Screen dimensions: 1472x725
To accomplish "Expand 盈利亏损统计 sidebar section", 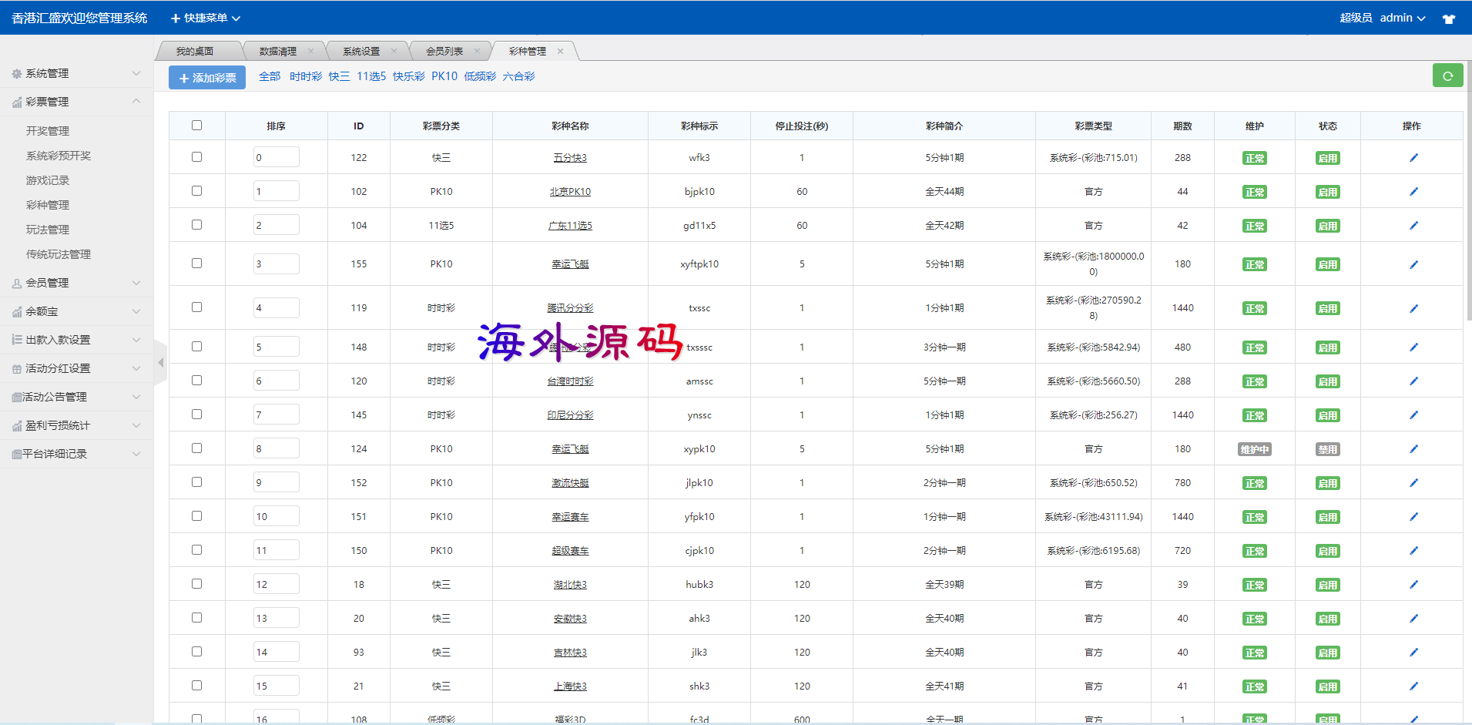I will click(76, 425).
